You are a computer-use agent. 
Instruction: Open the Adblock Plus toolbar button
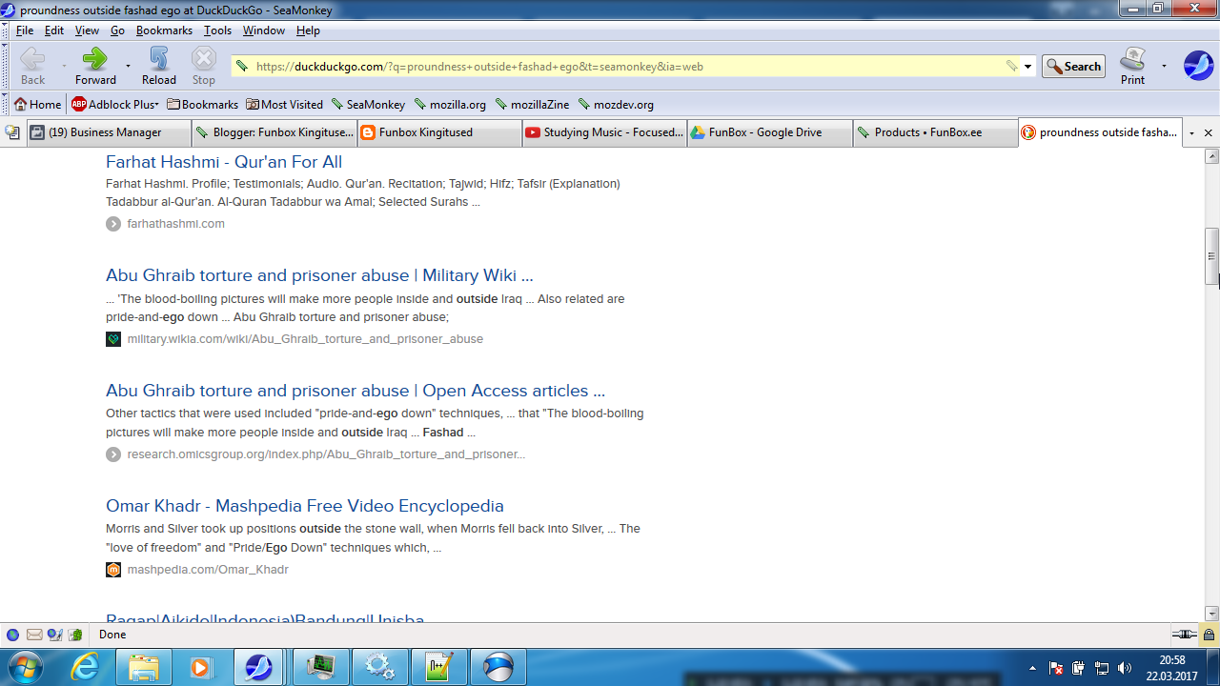[115, 105]
